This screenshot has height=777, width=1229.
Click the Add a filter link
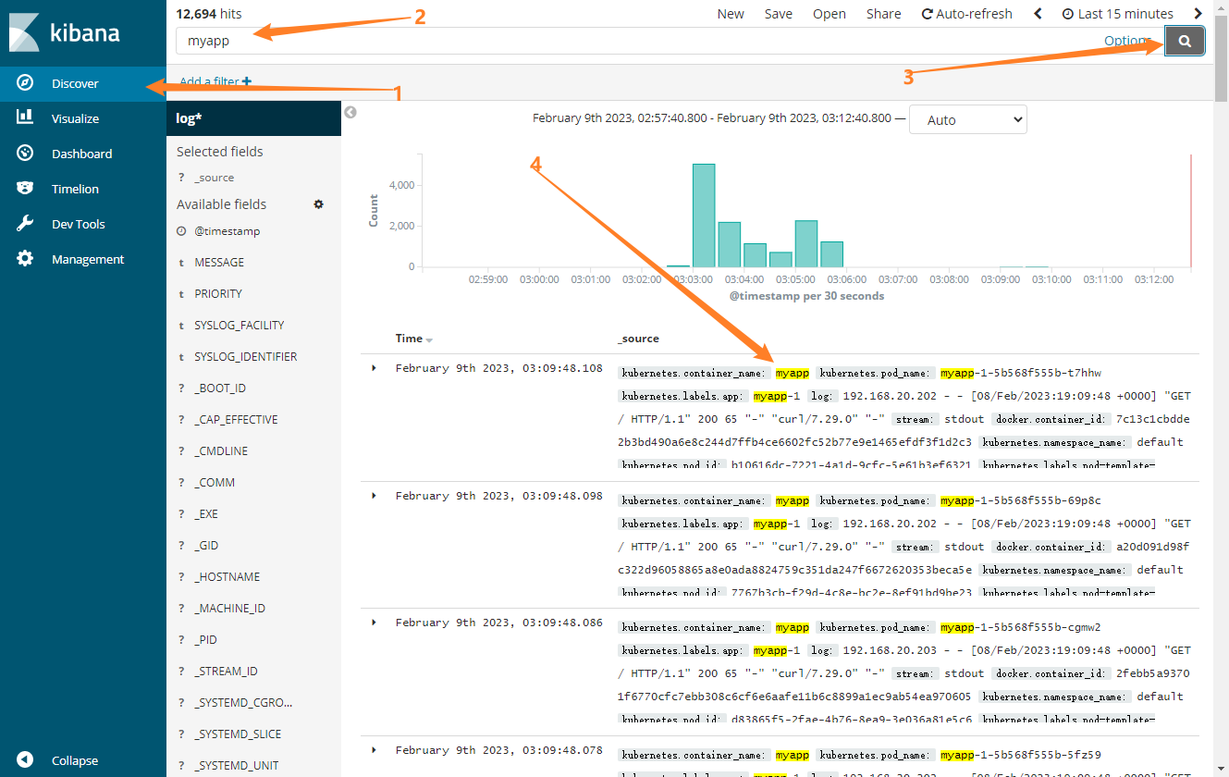click(x=215, y=81)
